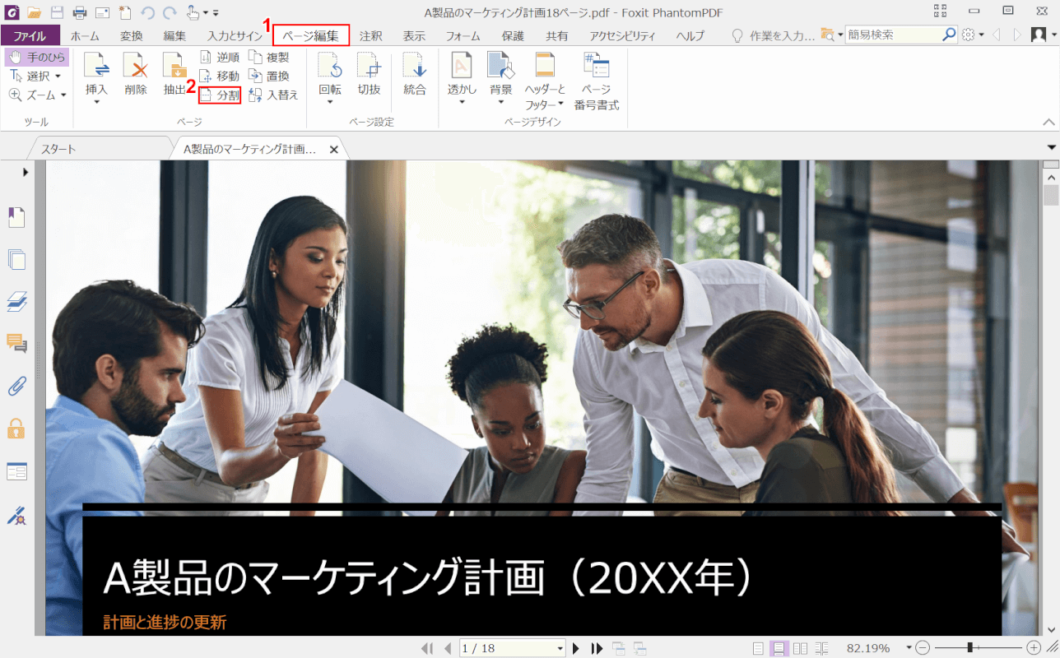The height and width of the screenshot is (658, 1060).
Task: Switch to the 共有 tab
Action: point(556,36)
